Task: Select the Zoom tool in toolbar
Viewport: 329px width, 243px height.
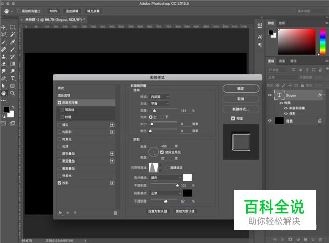Action: [12, 93]
